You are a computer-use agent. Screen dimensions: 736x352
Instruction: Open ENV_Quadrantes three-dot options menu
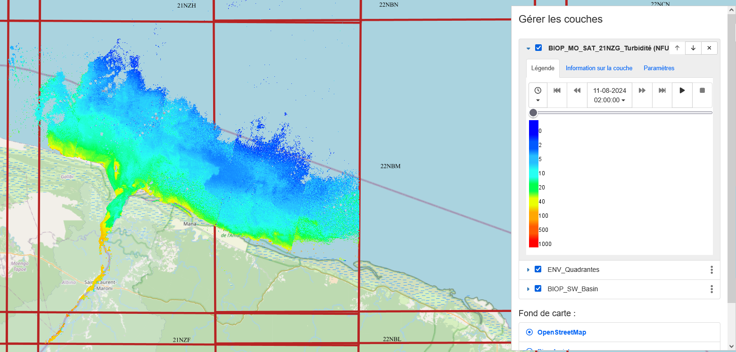tap(711, 270)
